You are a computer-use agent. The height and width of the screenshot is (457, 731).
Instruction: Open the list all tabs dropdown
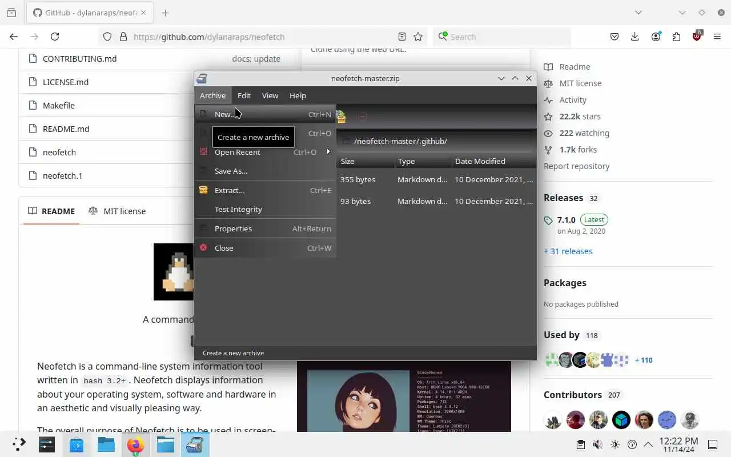(x=638, y=13)
